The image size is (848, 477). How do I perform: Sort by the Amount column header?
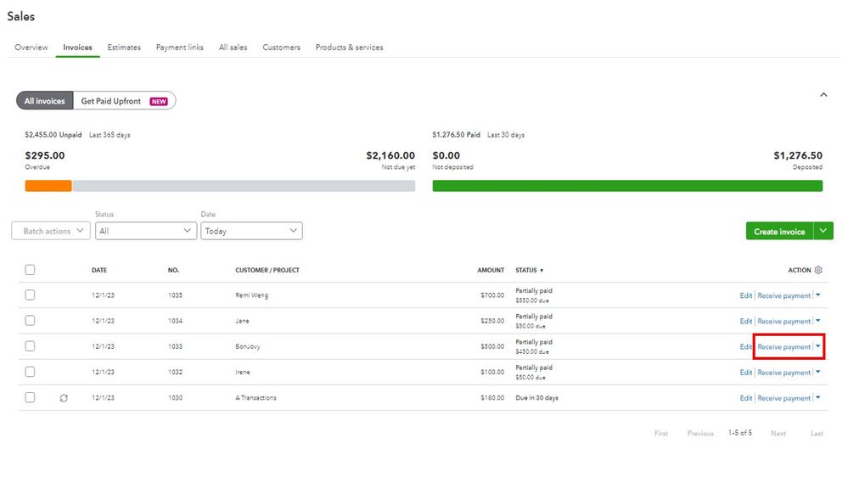(491, 270)
